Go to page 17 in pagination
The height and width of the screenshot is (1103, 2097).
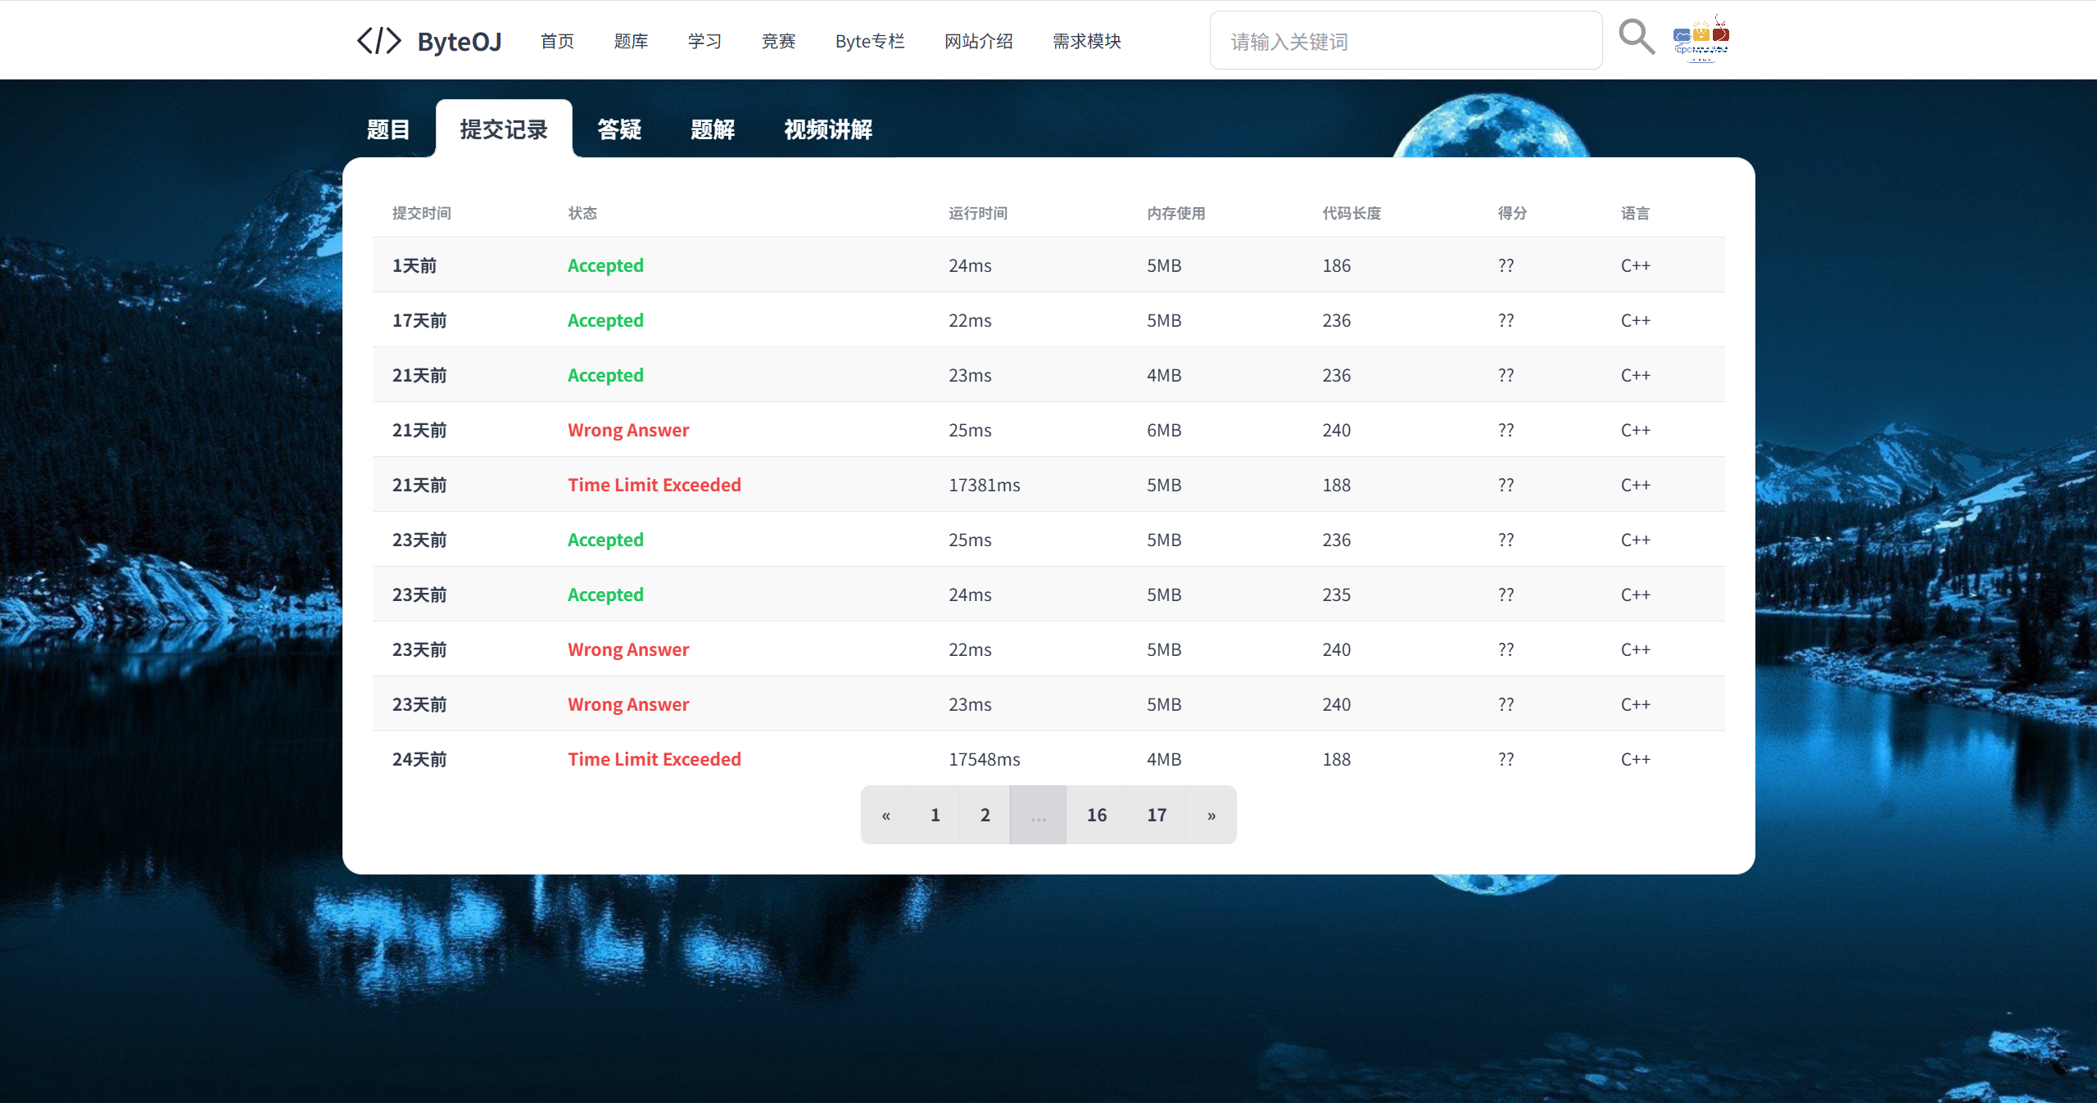1156,815
